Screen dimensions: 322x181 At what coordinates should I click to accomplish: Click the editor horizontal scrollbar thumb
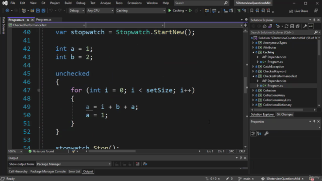(x=112, y=151)
